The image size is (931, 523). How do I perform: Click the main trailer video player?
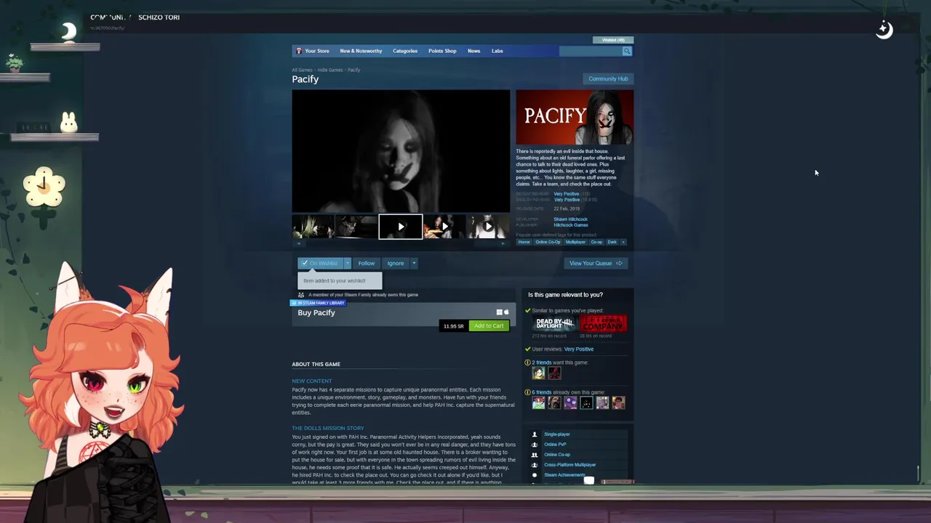401,151
